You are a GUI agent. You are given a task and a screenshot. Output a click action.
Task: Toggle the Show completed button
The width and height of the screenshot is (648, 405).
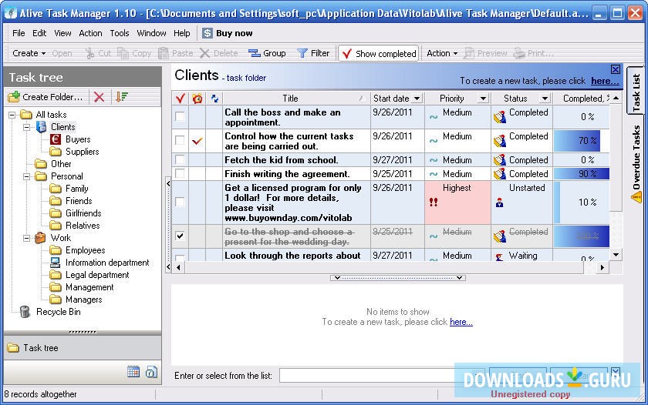coord(379,54)
